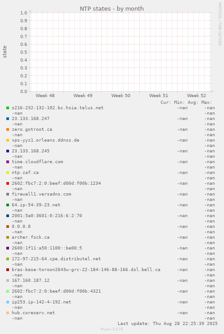Screen dimensions: 224x334
Task: Click the brown swatch beside 0.0.0.0
Action: pos(8,227)
